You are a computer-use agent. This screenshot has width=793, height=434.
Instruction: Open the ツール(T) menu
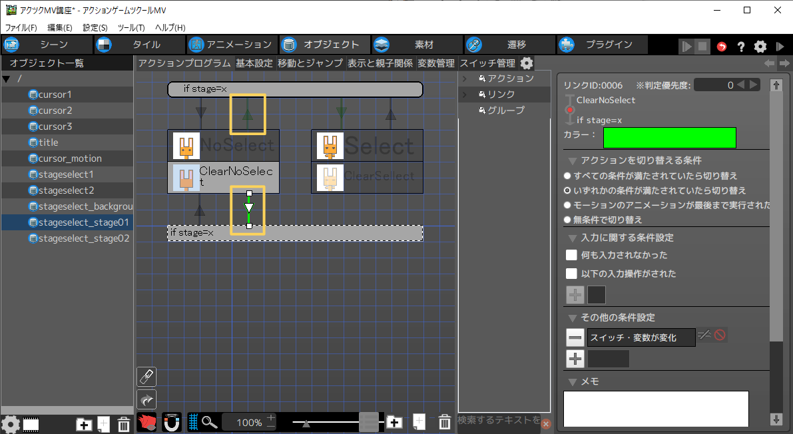pos(131,28)
